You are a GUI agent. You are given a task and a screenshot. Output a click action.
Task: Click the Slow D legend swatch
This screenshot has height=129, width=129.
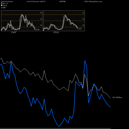2,3
